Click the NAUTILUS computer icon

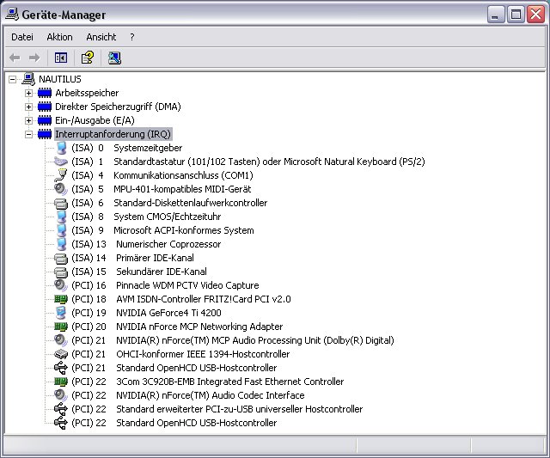pyautogui.click(x=28, y=79)
